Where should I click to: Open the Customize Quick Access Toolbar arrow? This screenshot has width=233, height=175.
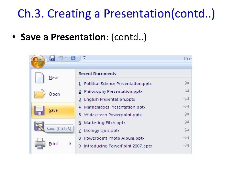click(84, 57)
